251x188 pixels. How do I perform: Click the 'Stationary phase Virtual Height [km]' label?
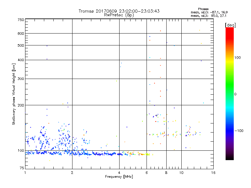pyautogui.click(x=13, y=94)
